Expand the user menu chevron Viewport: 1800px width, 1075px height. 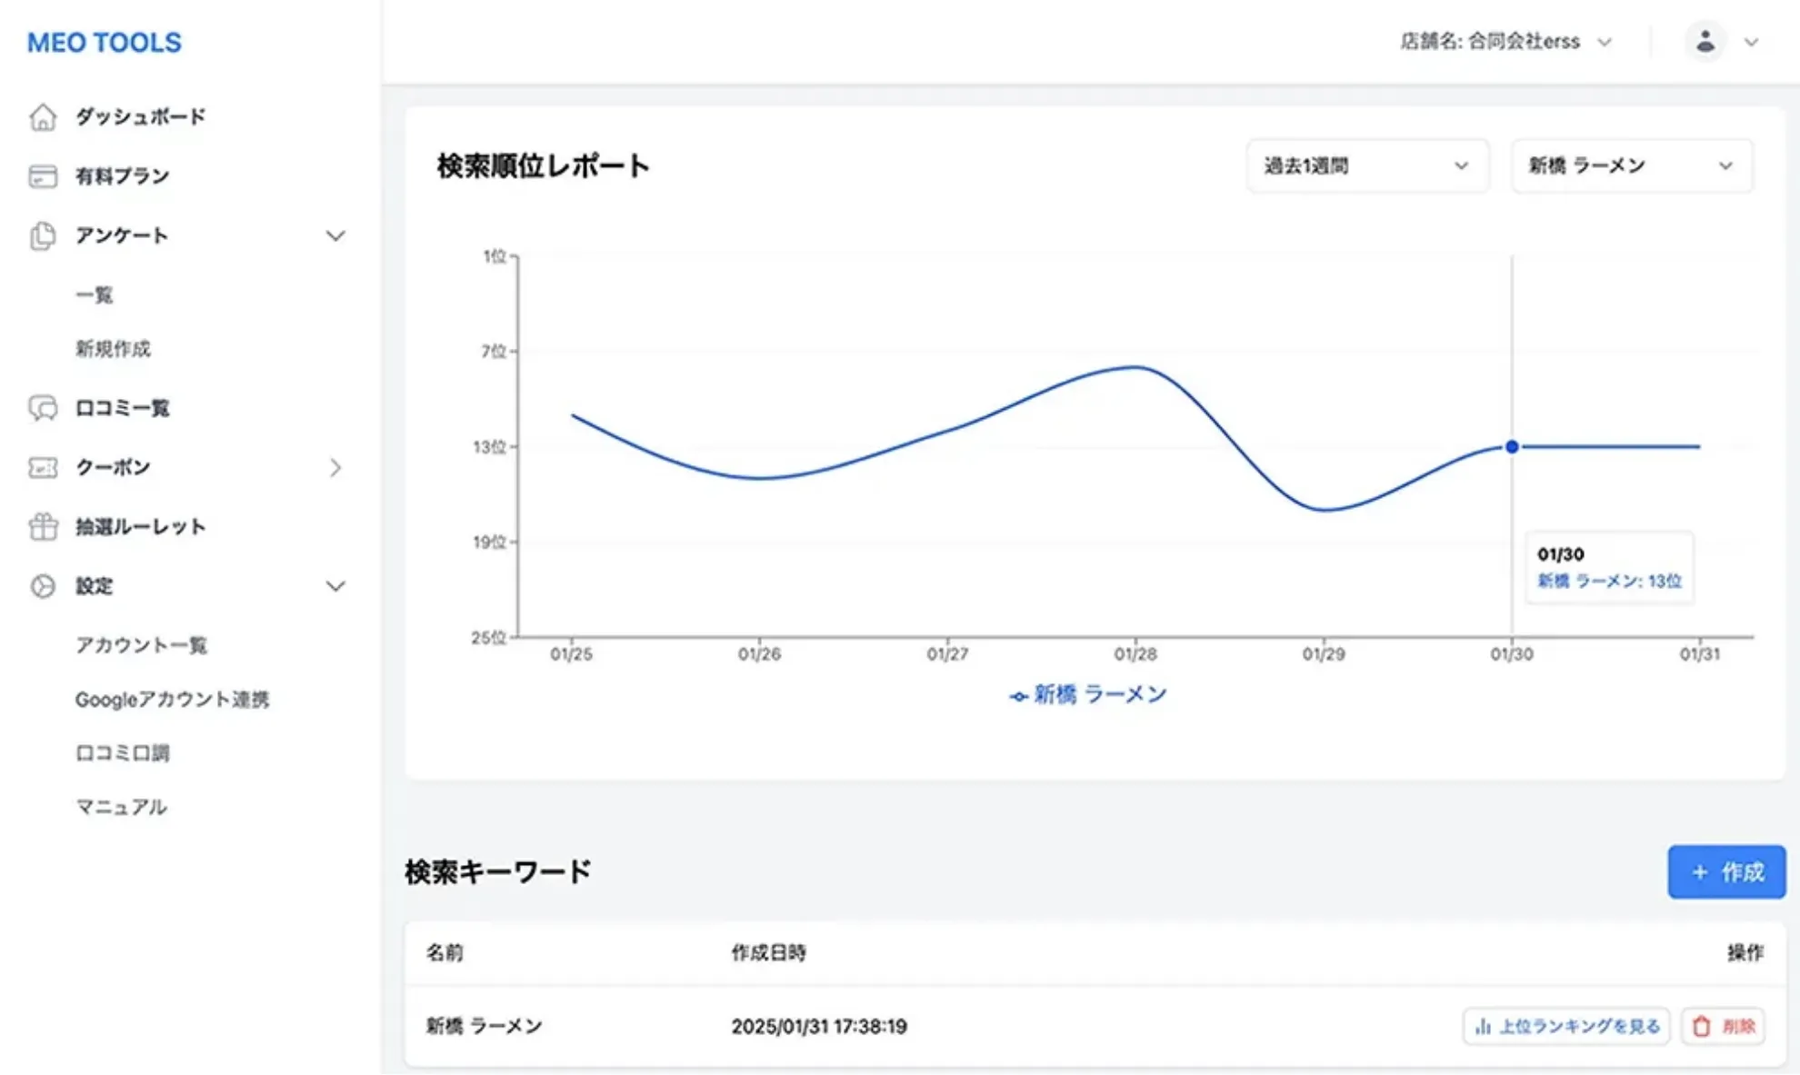tap(1751, 43)
